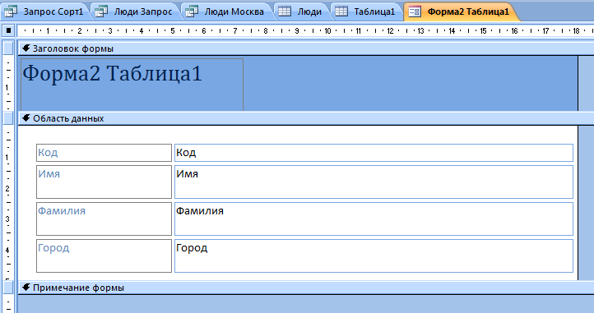
Task: Click the arrow icon beside Примечание формы
Action: pyautogui.click(x=26, y=288)
